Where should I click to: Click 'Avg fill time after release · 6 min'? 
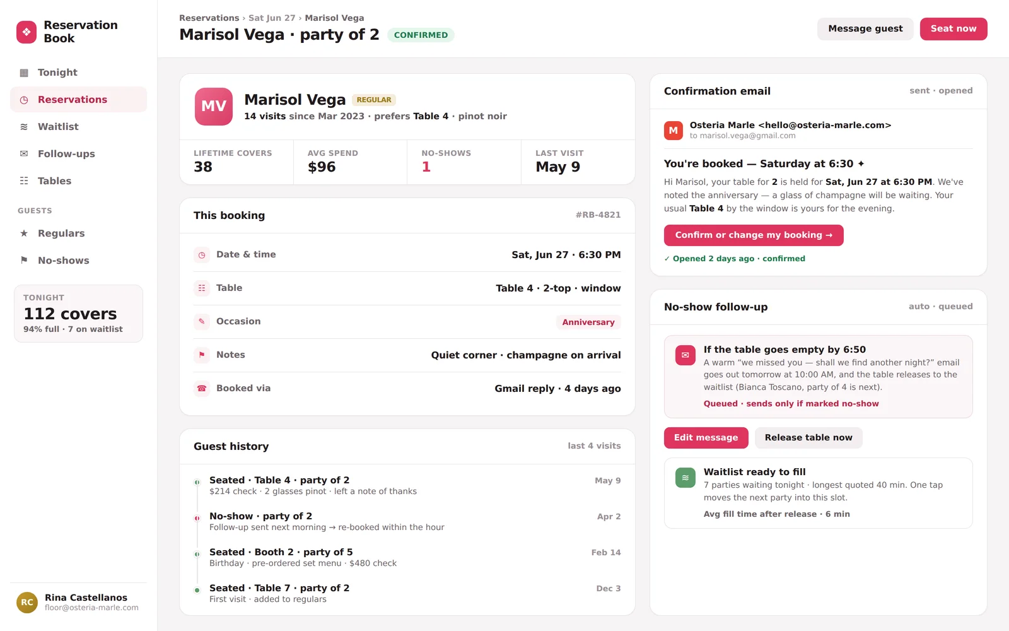coord(777,514)
